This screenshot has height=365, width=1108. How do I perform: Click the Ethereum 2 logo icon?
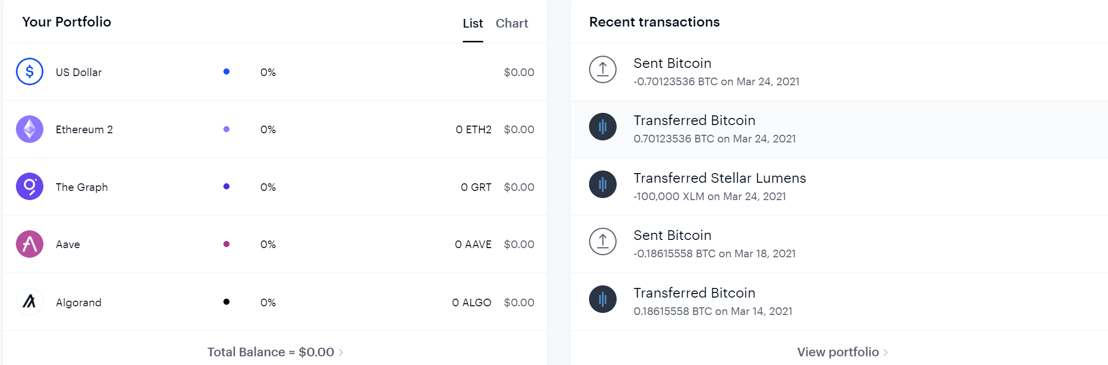click(30, 129)
